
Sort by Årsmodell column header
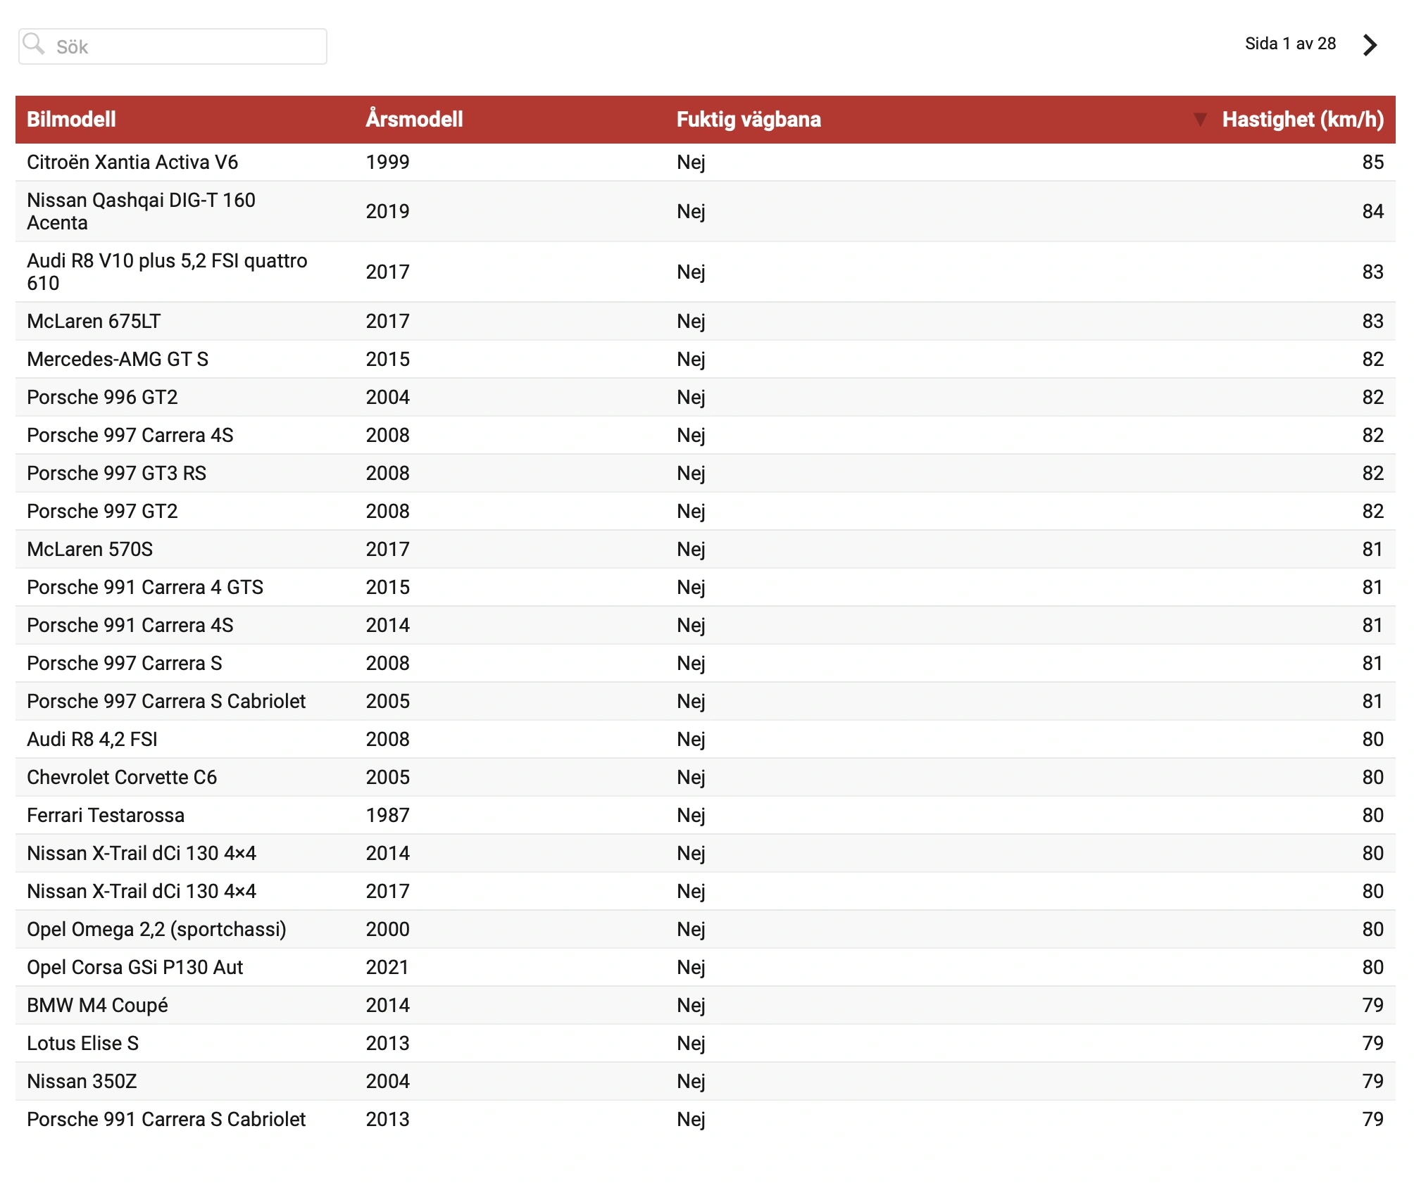414,120
